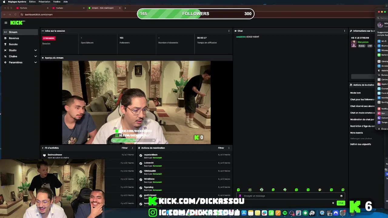
Task: Click Chat réservé aux abonnés action
Action: [363, 106]
